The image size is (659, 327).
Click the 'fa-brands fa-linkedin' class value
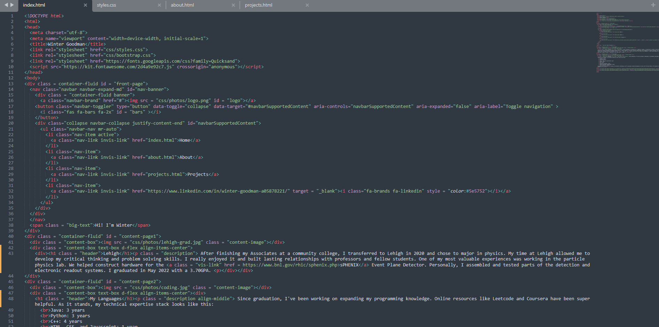pos(394,191)
